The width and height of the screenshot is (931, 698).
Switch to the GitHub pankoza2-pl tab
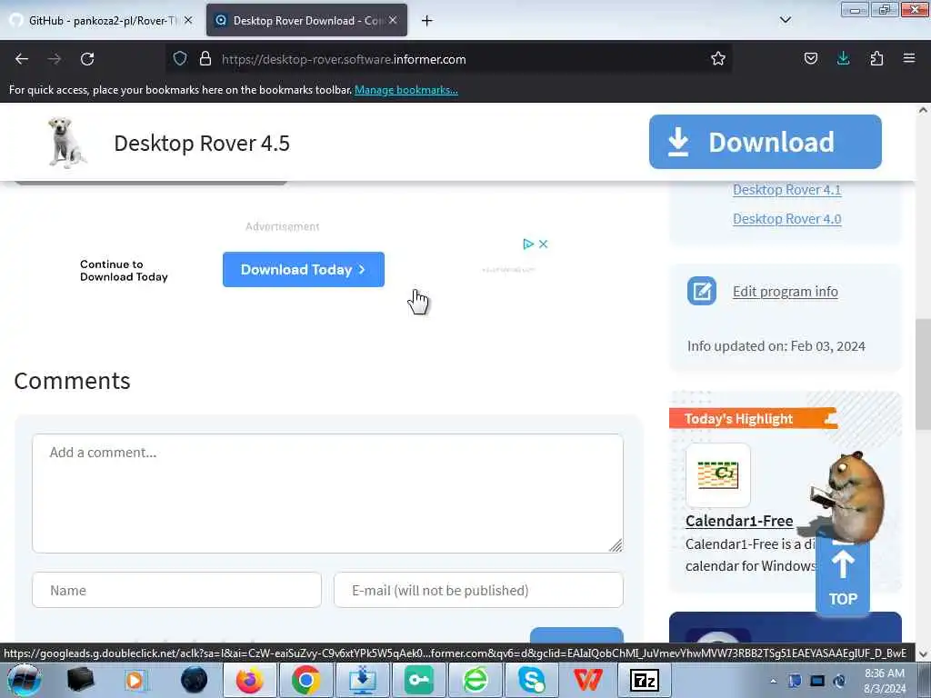pos(102,20)
